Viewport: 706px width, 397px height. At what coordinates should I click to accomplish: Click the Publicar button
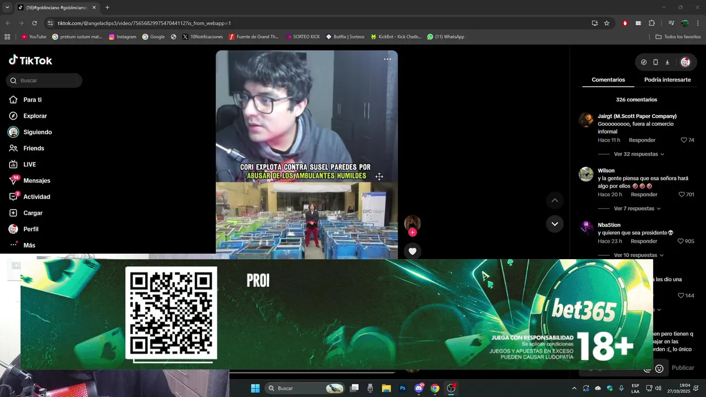click(x=683, y=368)
